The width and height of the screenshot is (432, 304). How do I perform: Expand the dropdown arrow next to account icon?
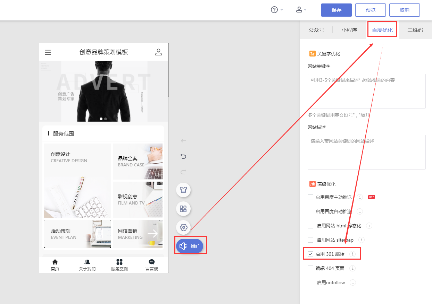click(x=305, y=10)
